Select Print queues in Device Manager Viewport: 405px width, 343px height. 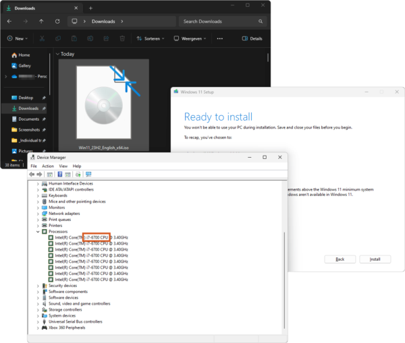coord(59,220)
